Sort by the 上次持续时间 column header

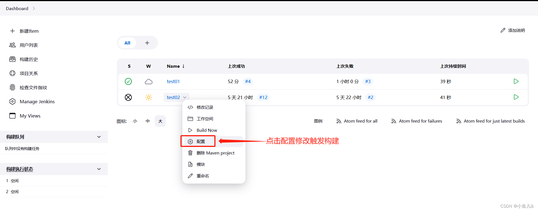tap(453, 66)
